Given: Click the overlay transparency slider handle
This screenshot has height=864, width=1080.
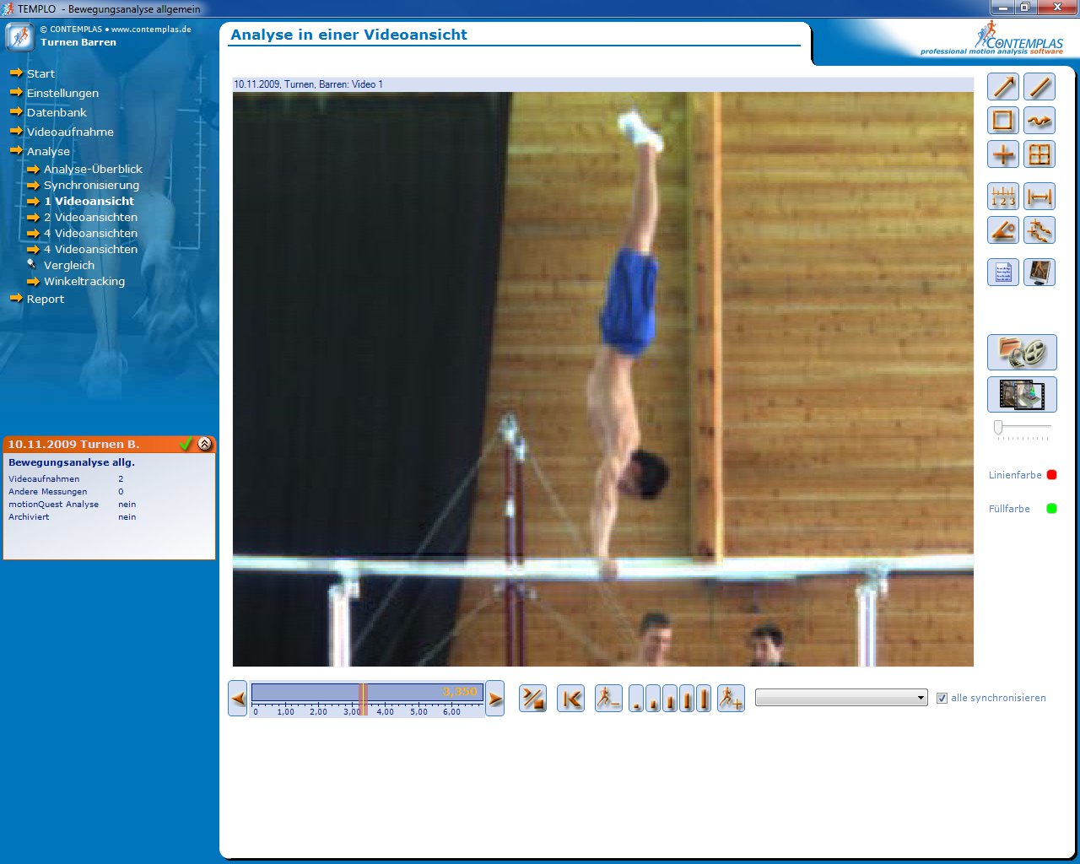Looking at the screenshot, I should (x=998, y=428).
